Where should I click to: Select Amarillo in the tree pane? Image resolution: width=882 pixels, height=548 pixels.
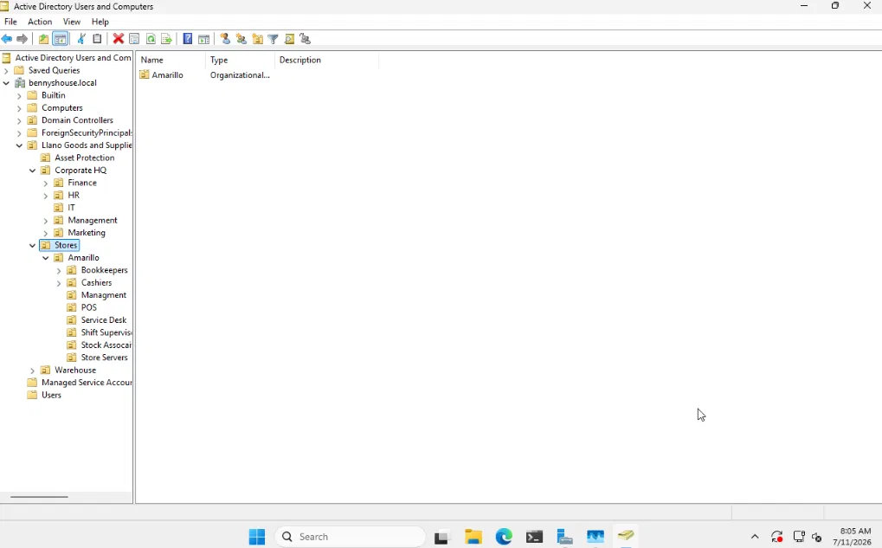(83, 258)
